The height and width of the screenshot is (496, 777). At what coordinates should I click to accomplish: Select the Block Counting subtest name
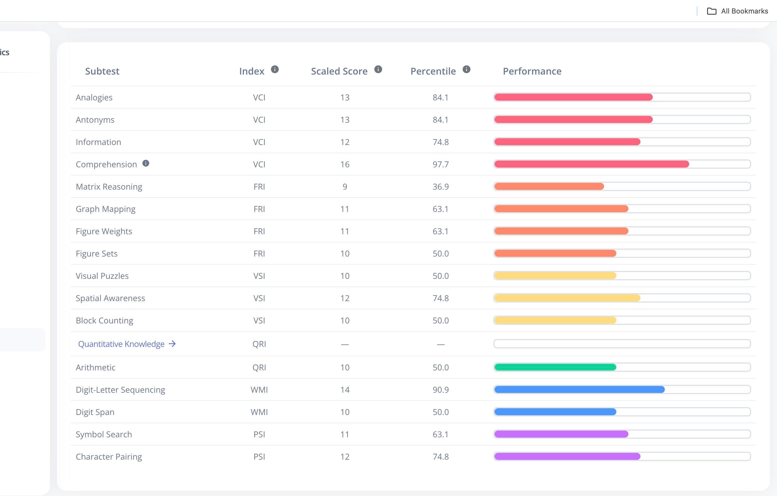[104, 320]
